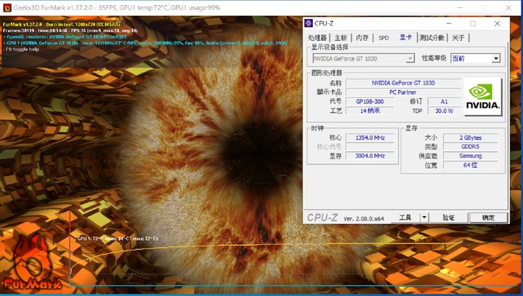The width and height of the screenshot is (523, 296).
Task: Go to the 内存 tab
Action: point(362,38)
